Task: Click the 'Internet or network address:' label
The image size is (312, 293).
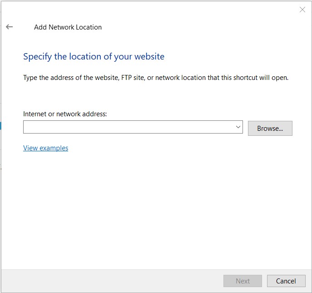Action: pyautogui.click(x=65, y=114)
